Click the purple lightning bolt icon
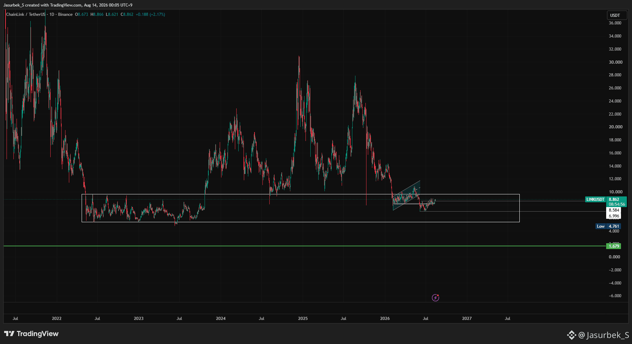This screenshot has height=344, width=632. coord(435,298)
